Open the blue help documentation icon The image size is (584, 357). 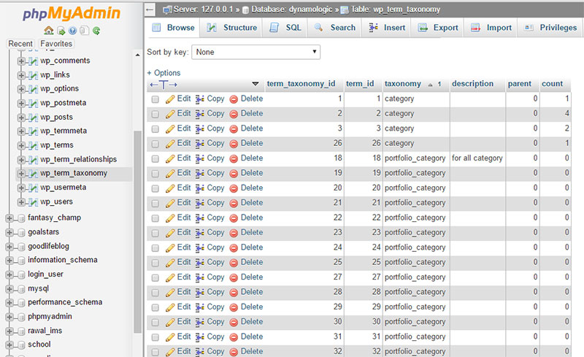point(72,31)
